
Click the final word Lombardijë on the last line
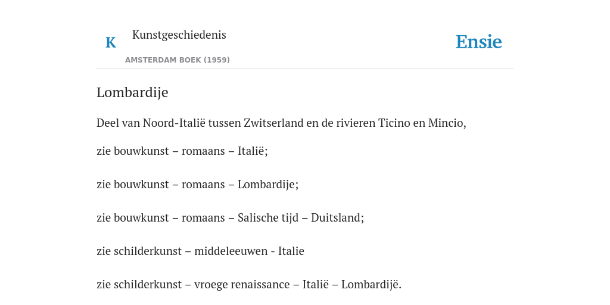point(370,285)
